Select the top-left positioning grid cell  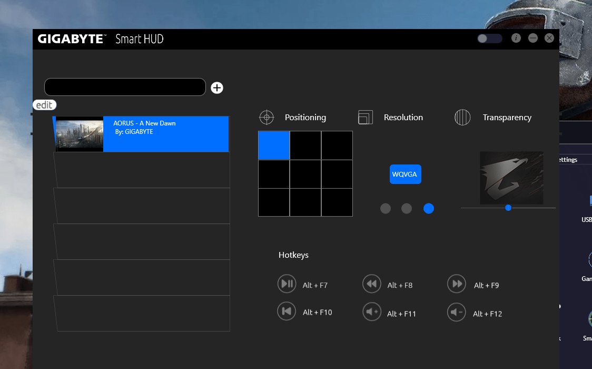click(x=274, y=145)
